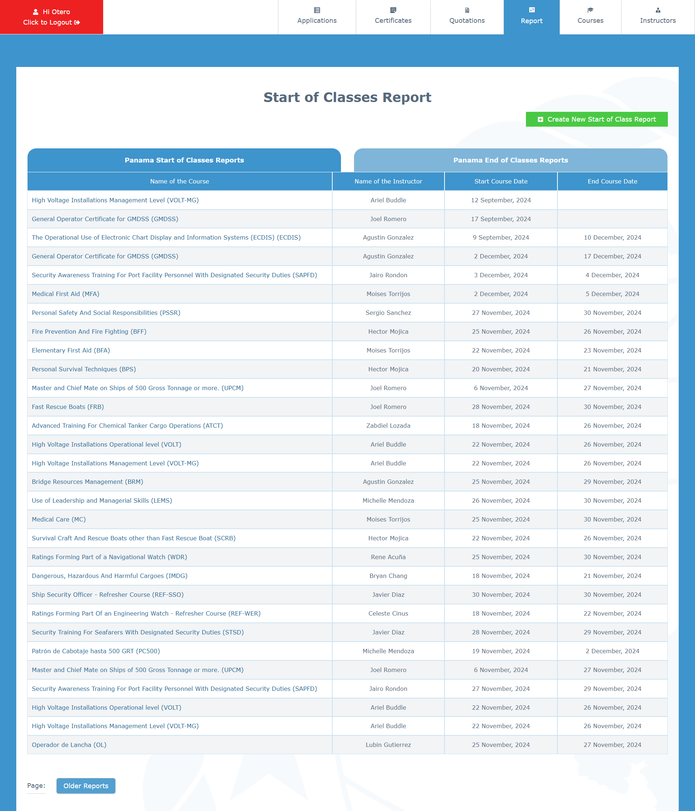Click the Quotations document icon

click(x=467, y=10)
